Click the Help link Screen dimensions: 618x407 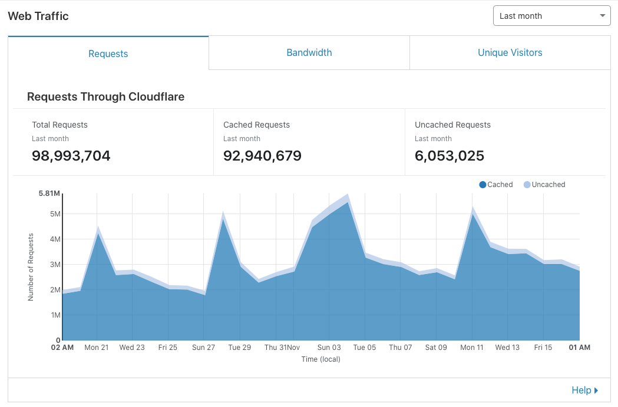click(581, 390)
